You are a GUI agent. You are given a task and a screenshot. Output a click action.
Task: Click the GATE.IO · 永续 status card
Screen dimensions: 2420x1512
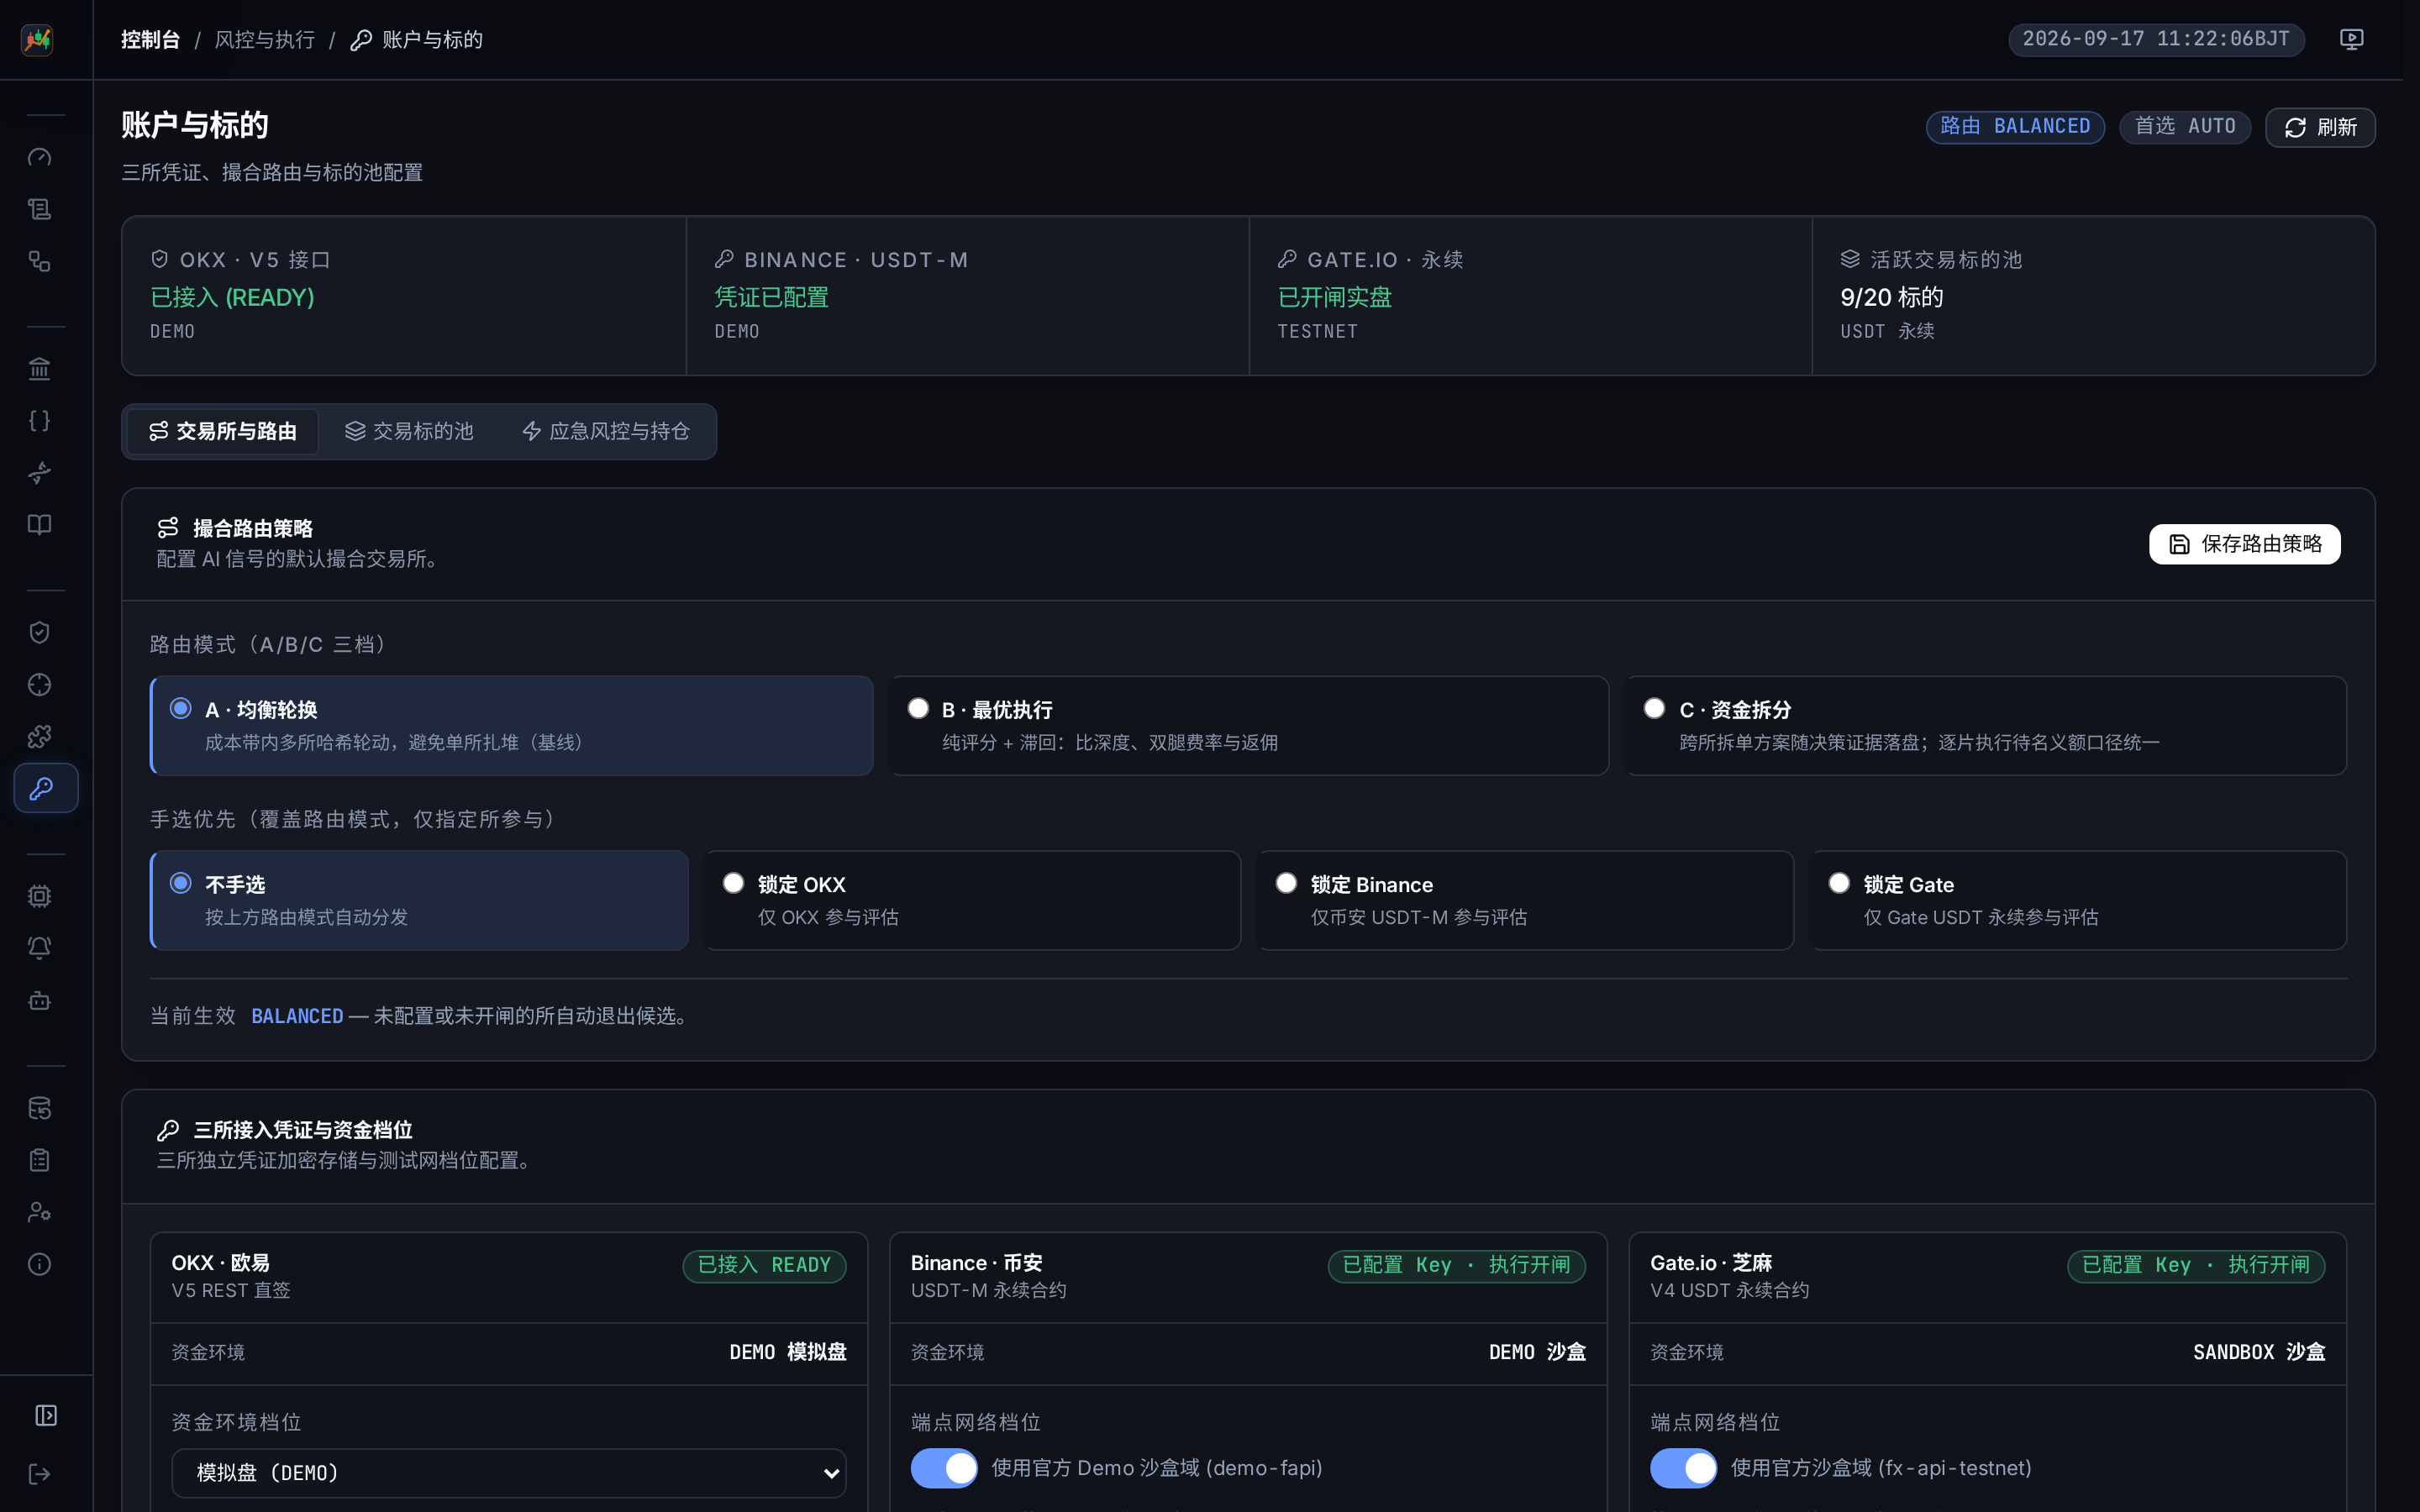click(x=1530, y=296)
